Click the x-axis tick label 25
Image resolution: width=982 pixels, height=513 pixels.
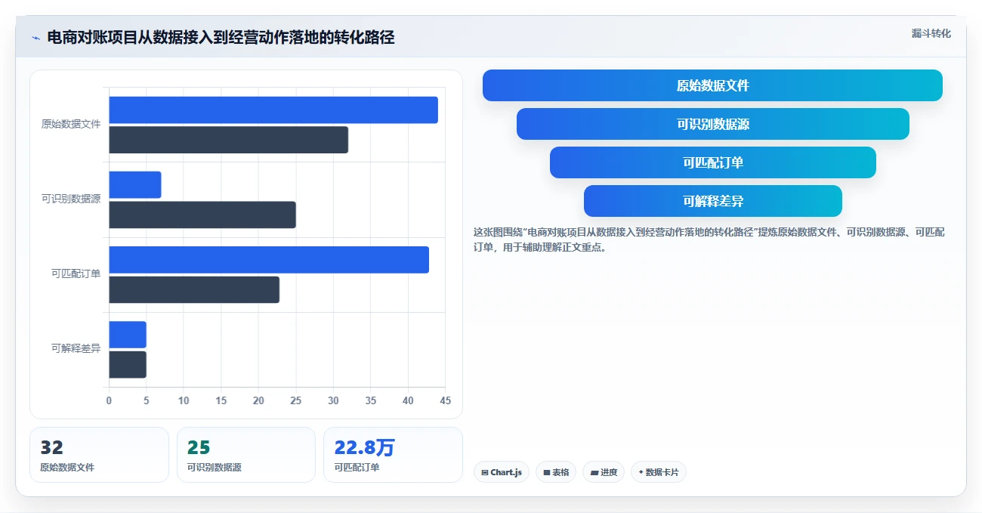pyautogui.click(x=296, y=400)
